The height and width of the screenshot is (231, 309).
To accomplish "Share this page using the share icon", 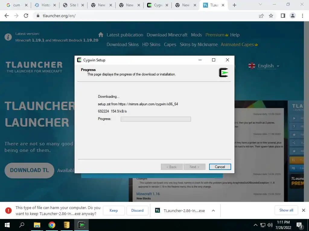I will [x=261, y=16].
